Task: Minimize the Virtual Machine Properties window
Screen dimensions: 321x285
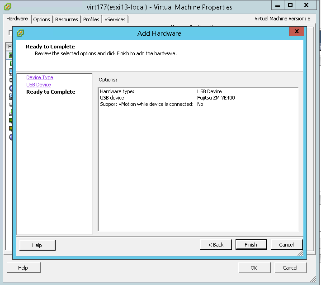Action: (x=278, y=5)
